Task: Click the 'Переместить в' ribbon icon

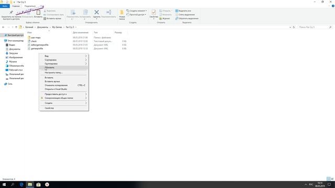Action: pyautogui.click(x=73, y=13)
